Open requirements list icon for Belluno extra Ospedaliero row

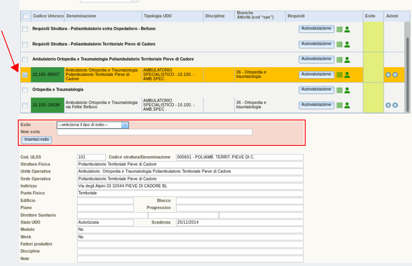[340, 29]
